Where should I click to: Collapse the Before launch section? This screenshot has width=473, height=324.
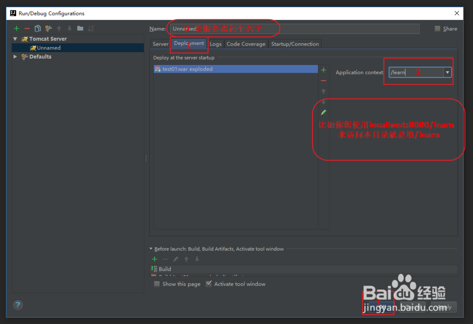click(151, 249)
